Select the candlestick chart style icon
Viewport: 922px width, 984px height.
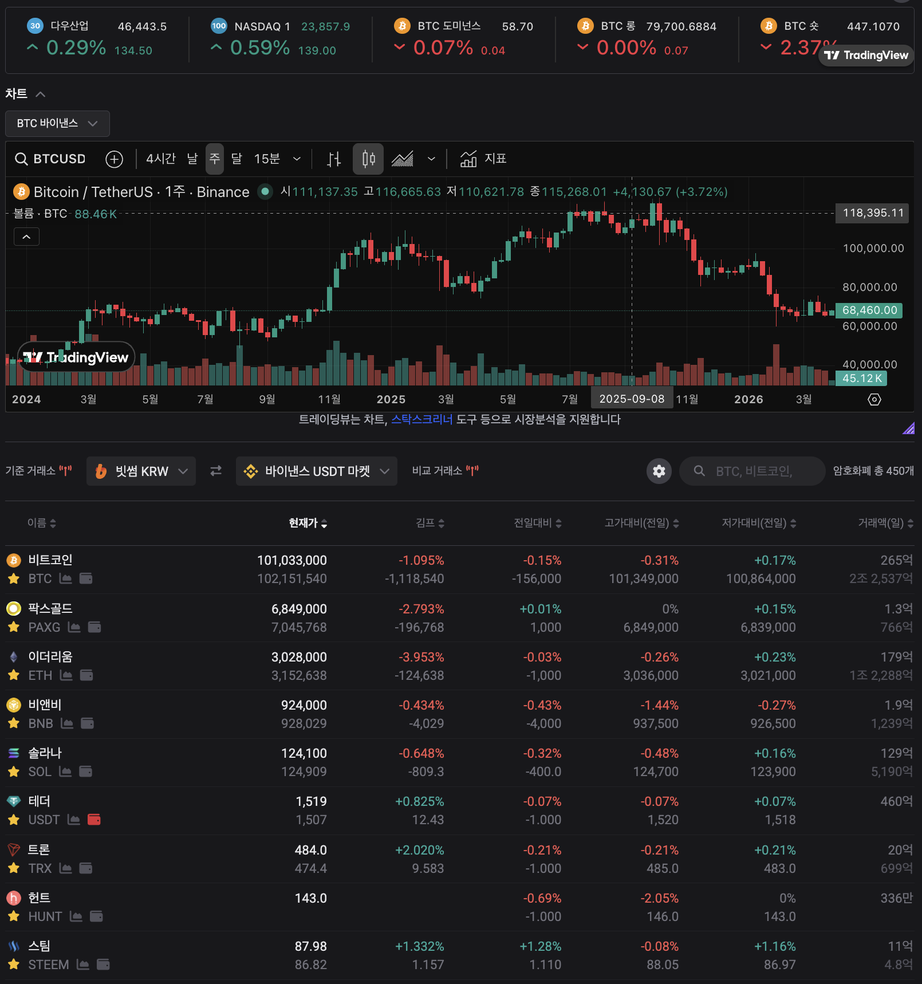tap(368, 159)
